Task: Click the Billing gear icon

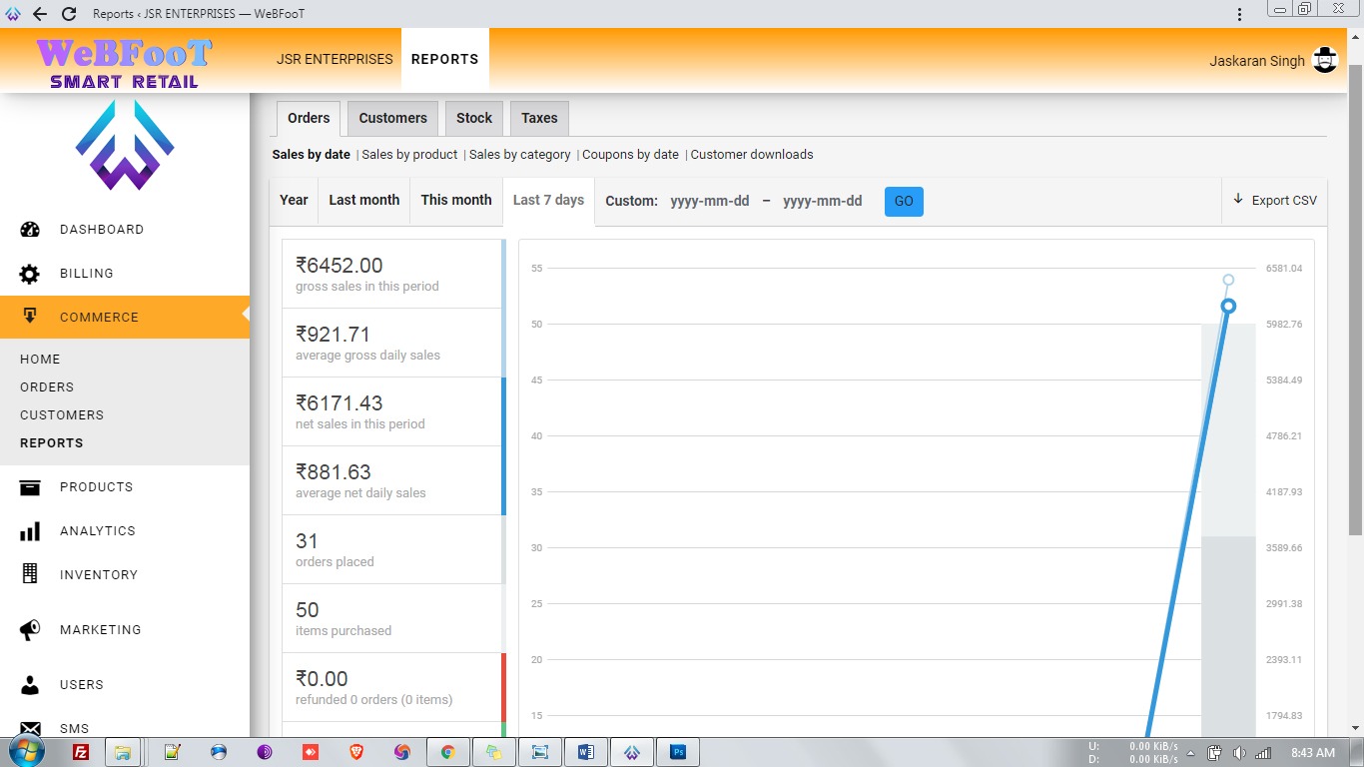Action: pyautogui.click(x=30, y=274)
